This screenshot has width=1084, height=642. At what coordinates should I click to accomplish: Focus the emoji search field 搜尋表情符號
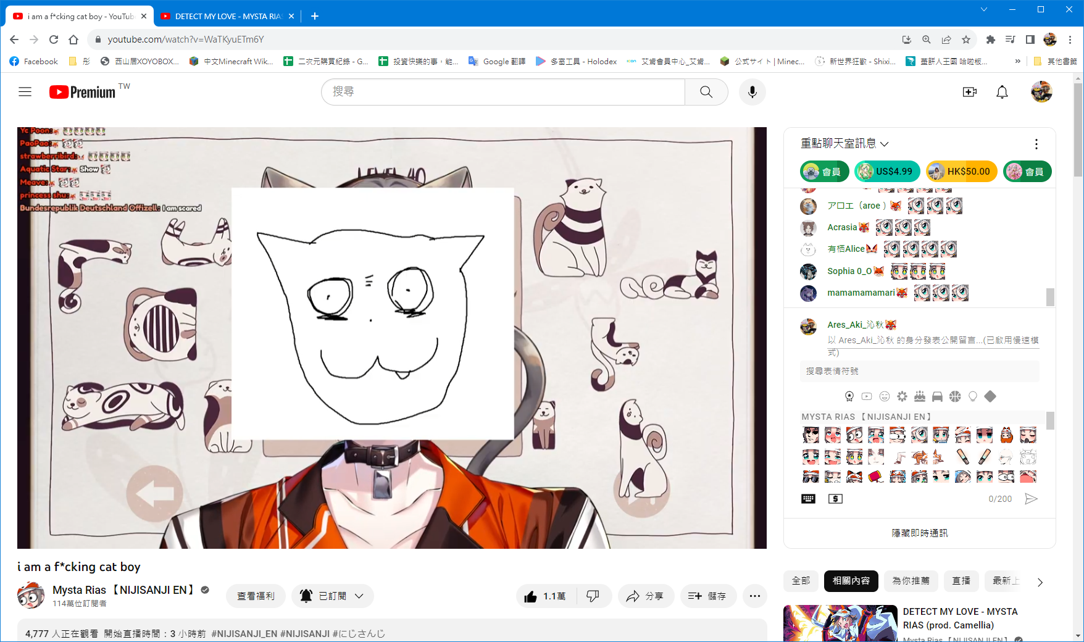(919, 371)
